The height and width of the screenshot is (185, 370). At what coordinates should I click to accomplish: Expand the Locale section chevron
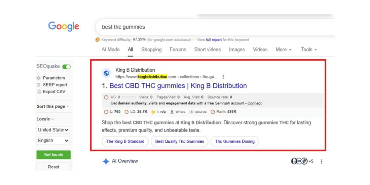click(53, 119)
